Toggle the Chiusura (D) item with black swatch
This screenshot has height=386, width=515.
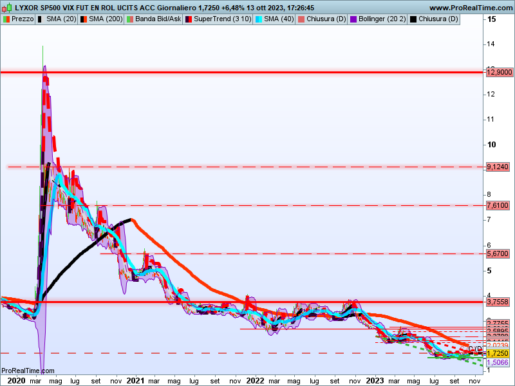(x=434, y=19)
